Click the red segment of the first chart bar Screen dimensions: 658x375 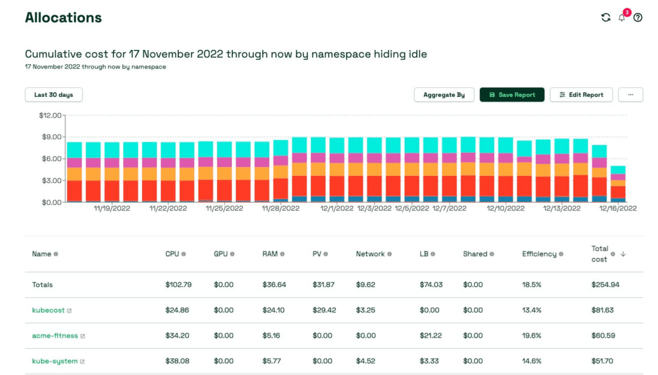coord(75,191)
